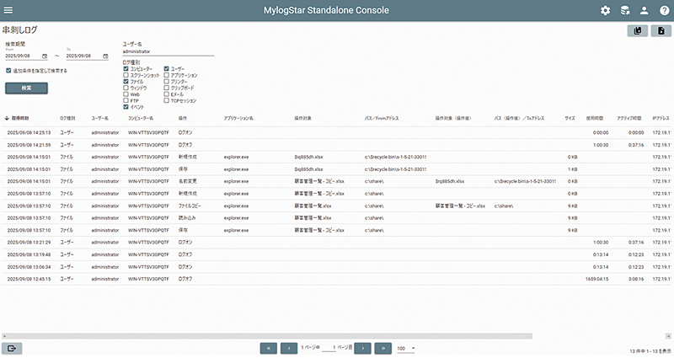Enable the スクリーンショット log type checkbox
This screenshot has height=358, width=674.
[126, 75]
